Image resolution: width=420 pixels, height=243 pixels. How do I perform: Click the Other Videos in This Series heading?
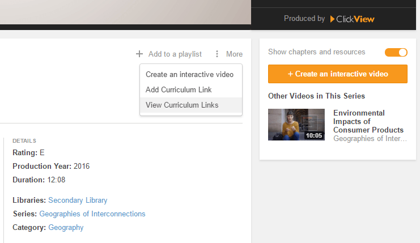pos(316,96)
